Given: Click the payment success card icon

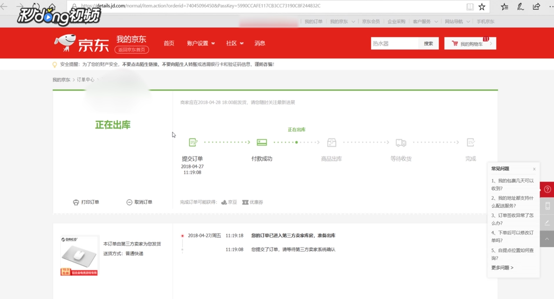Looking at the screenshot, I should pyautogui.click(x=262, y=142).
